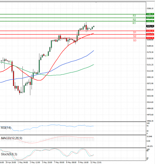Select the MACD(12,26,9) indicator label

coord(12,138)
